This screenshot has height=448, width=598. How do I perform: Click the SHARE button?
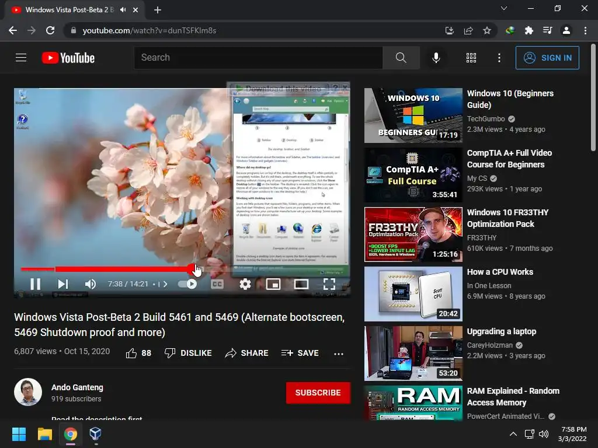point(247,353)
